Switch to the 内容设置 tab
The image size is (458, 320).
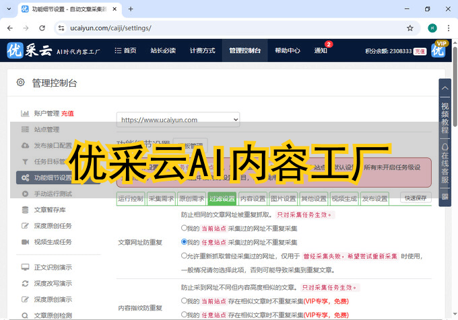coord(253,199)
